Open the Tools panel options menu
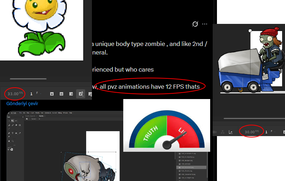 coord(23,117)
